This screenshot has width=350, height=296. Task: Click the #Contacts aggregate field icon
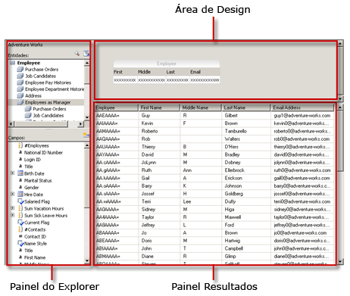[20, 229]
